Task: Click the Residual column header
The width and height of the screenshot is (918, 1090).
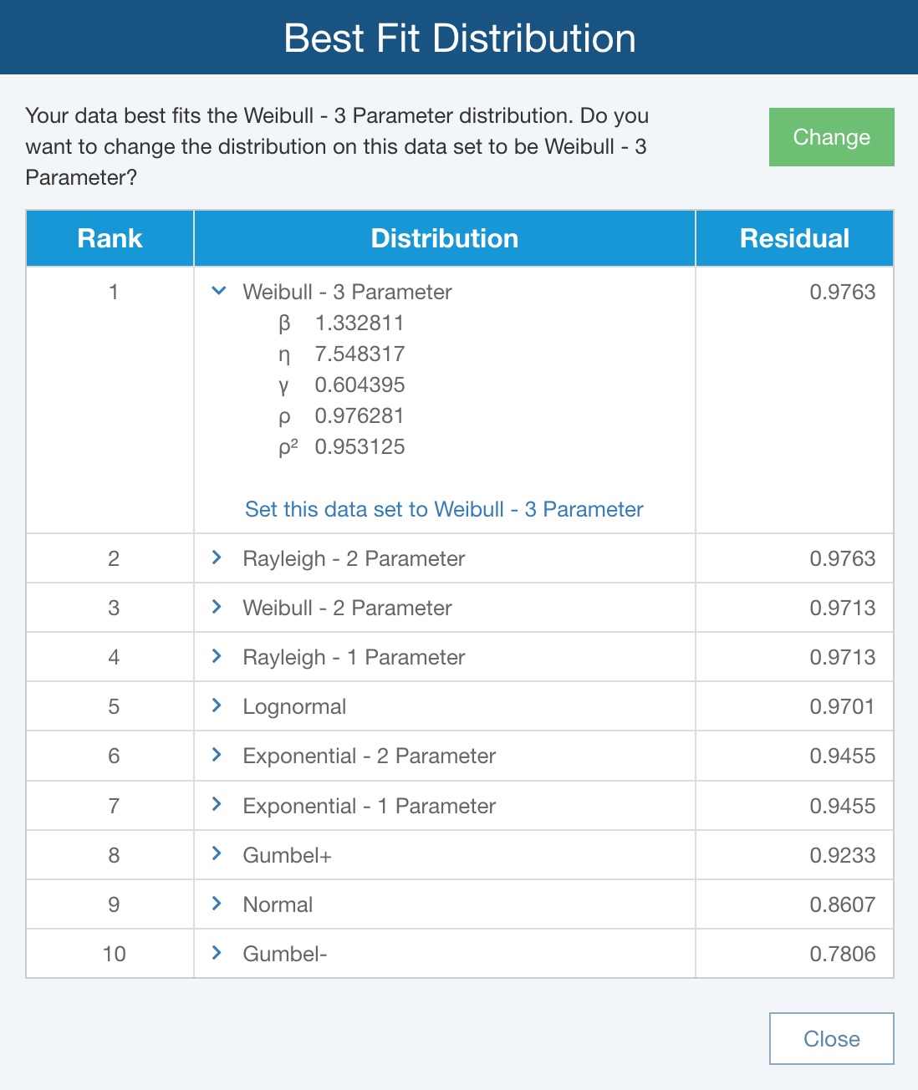Action: [794, 238]
